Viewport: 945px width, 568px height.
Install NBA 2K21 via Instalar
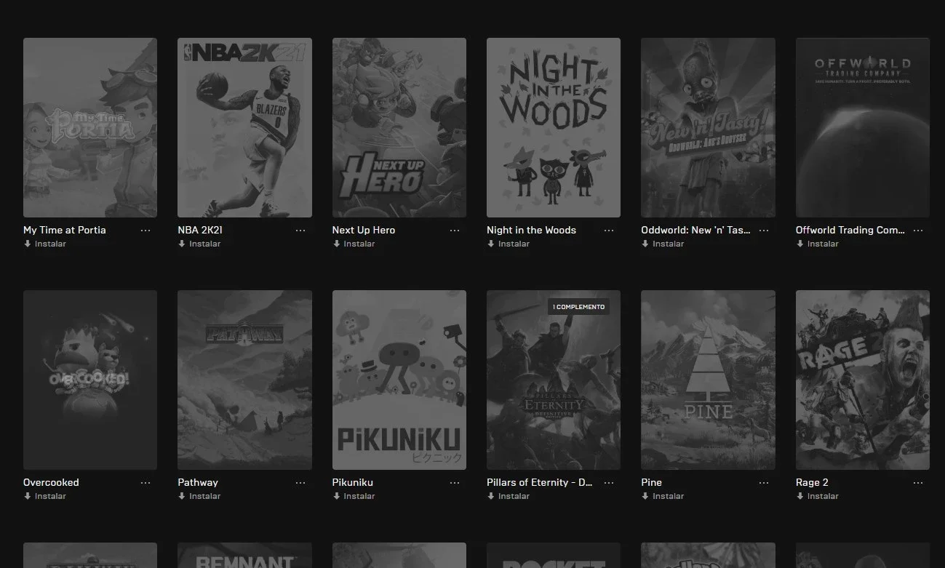pyautogui.click(x=199, y=244)
